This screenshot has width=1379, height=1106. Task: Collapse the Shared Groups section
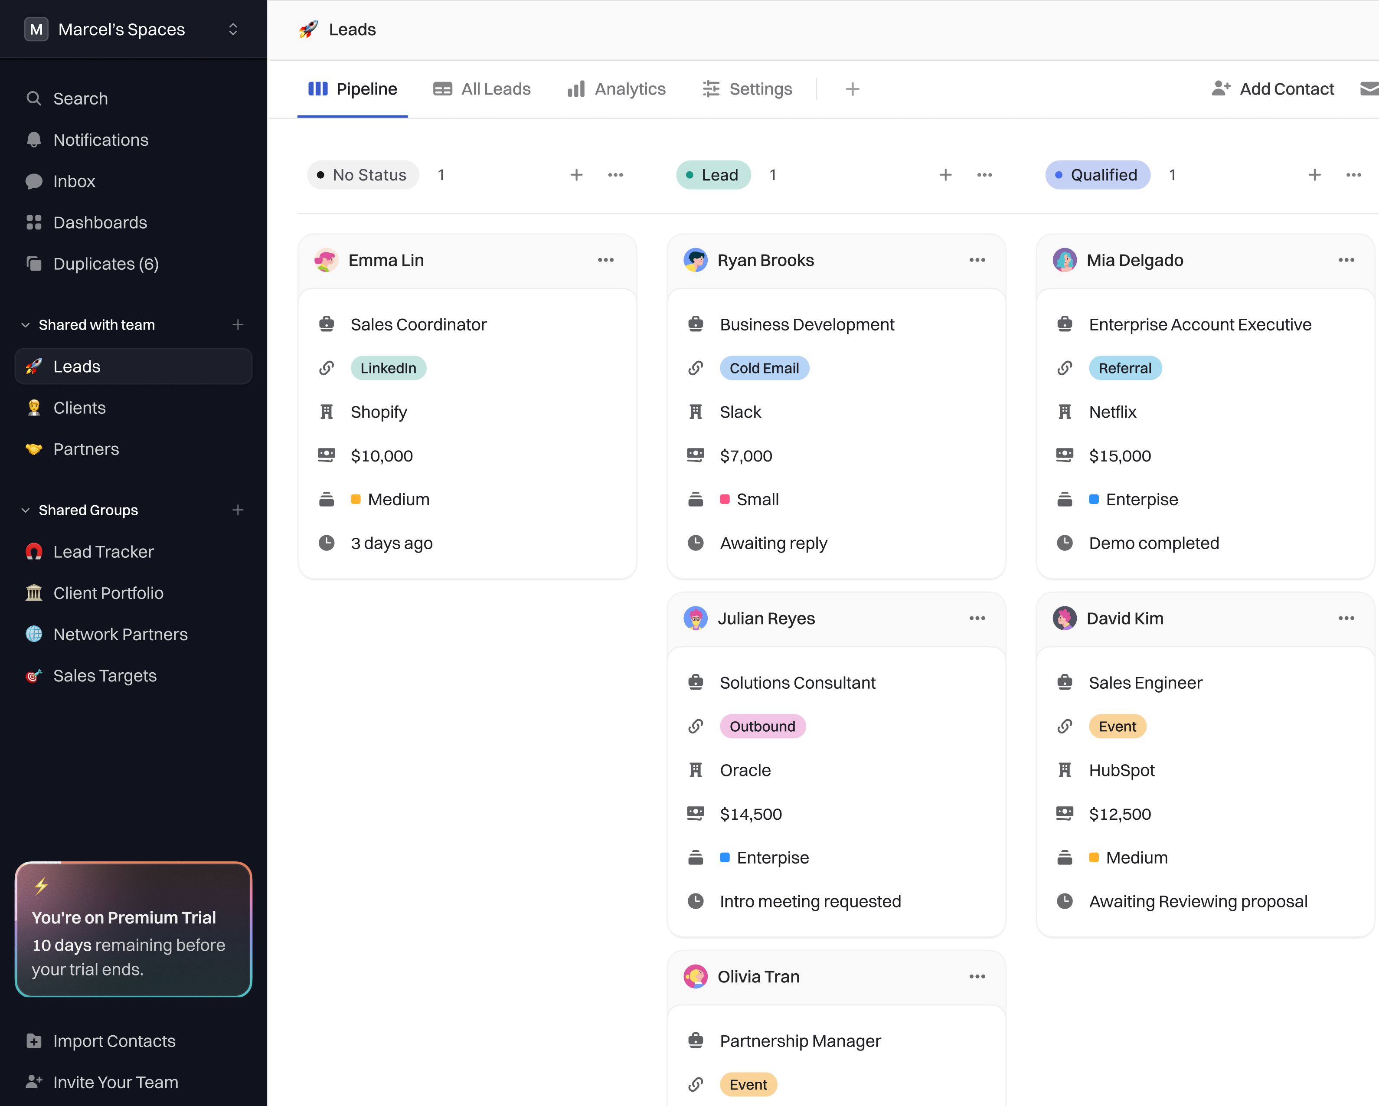click(26, 510)
